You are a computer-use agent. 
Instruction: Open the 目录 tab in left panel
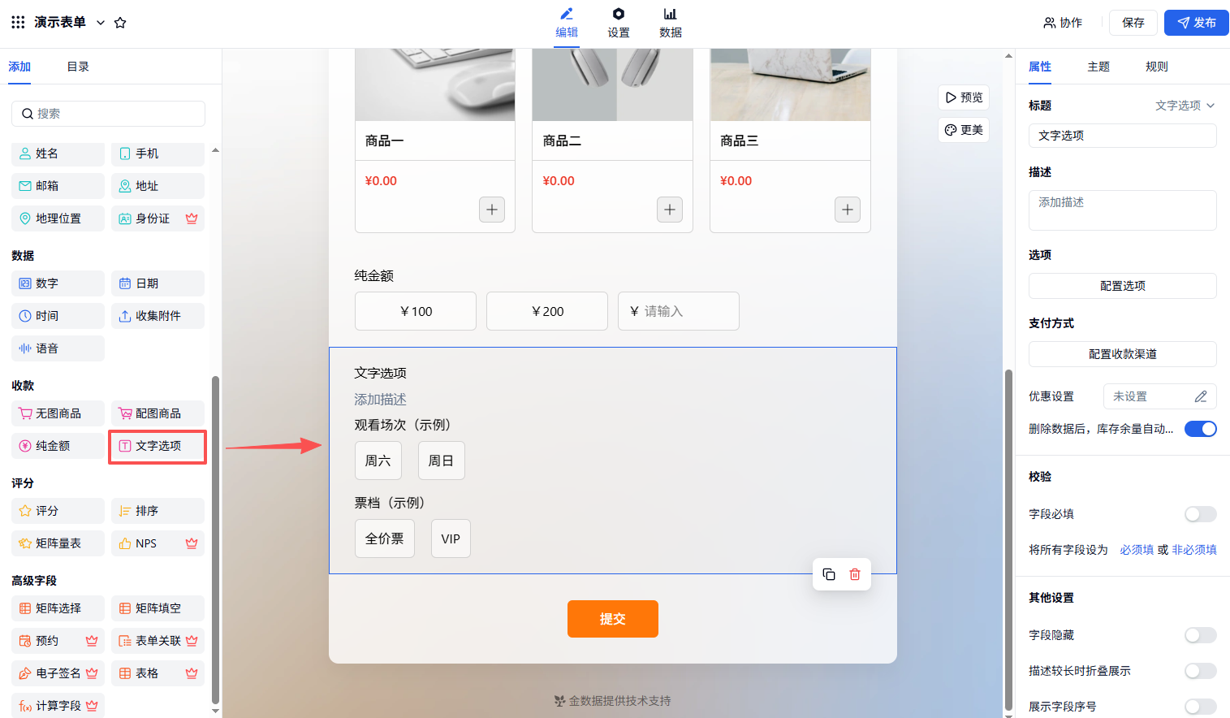point(78,67)
